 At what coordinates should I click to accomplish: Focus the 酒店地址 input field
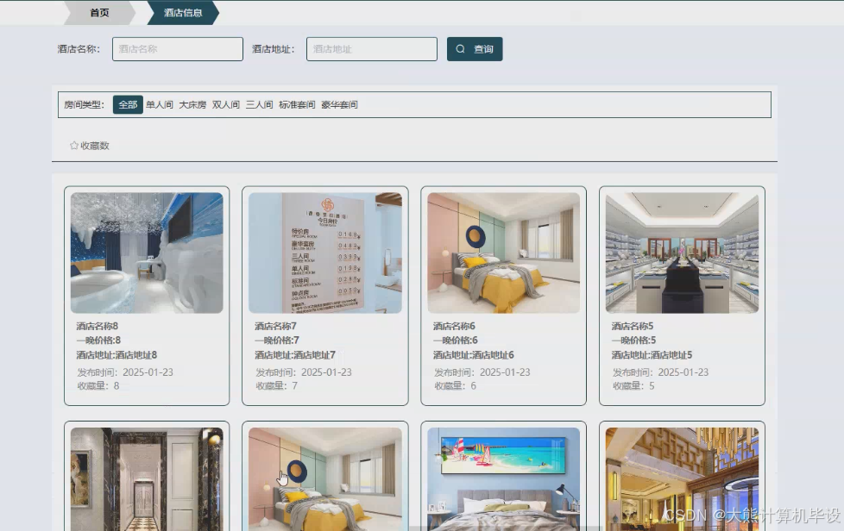(372, 49)
